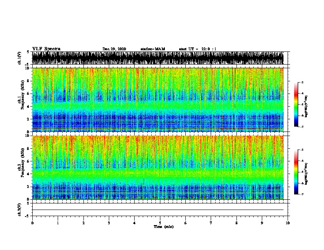
Task: Click the "start UT = 22: 0 : 1" text
Action: [198, 49]
